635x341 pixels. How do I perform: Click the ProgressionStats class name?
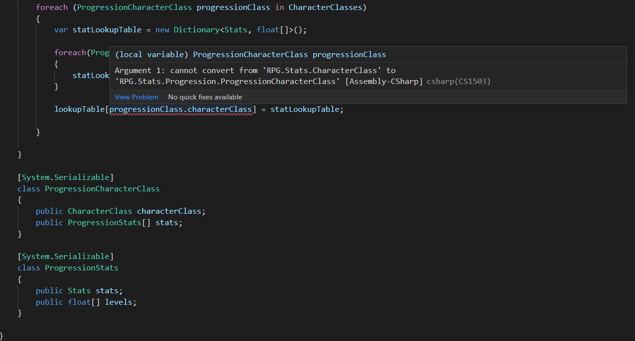[81, 267]
